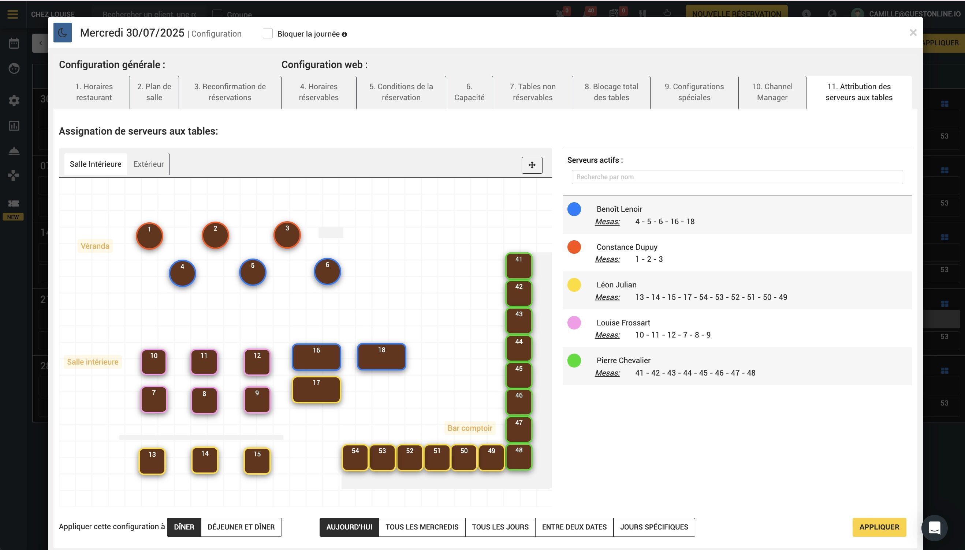Click the moon dinner service icon
965x550 pixels.
pyautogui.click(x=62, y=33)
